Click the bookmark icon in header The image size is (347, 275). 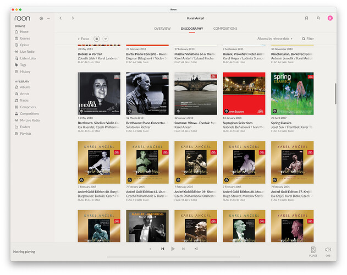306,18
